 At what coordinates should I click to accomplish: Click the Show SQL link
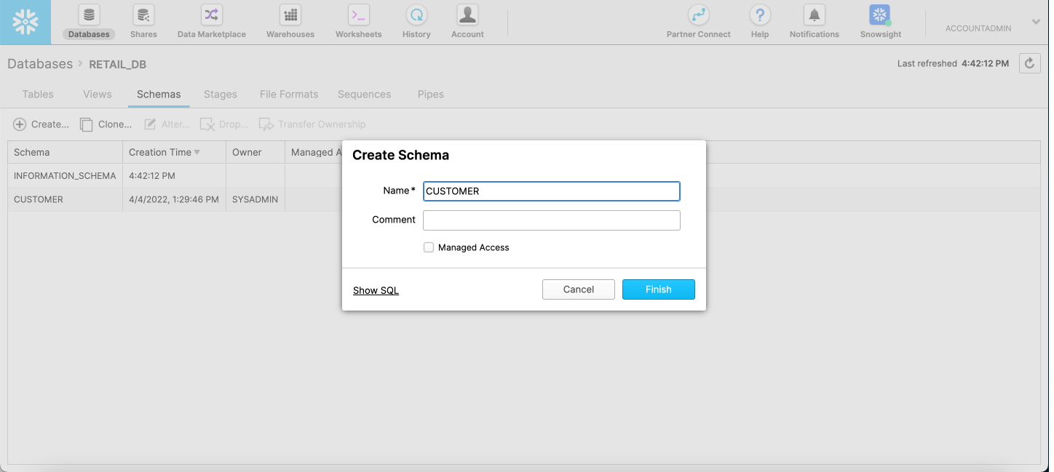[x=376, y=290]
